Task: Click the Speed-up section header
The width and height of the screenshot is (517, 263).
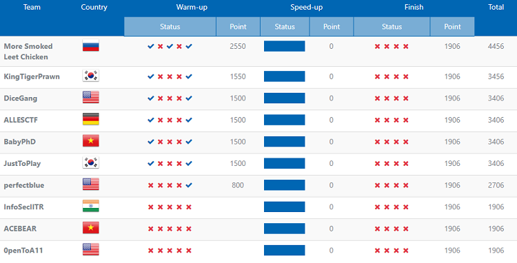Action: tap(307, 8)
